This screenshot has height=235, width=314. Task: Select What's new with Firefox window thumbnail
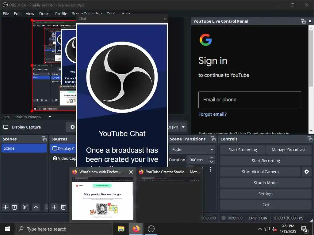coord(102,198)
